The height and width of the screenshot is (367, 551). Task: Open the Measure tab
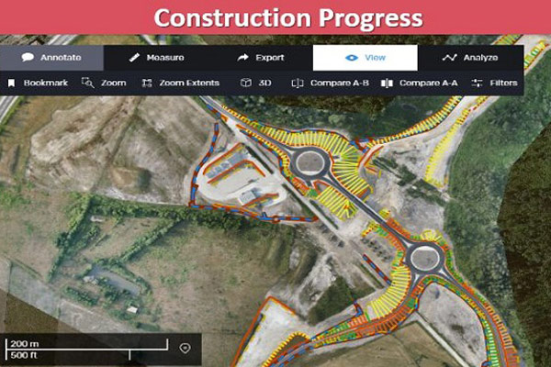pyautogui.click(x=156, y=58)
